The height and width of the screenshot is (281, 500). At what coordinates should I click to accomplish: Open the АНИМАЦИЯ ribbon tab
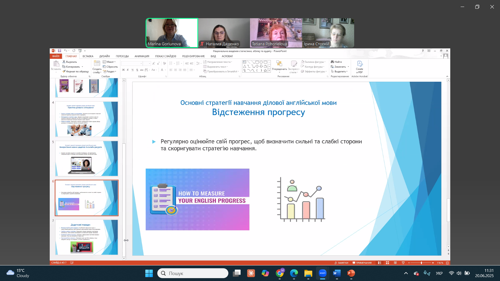pos(142,56)
